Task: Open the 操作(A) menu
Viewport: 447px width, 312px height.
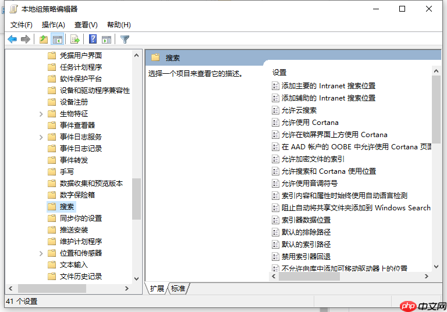Action: 54,25
